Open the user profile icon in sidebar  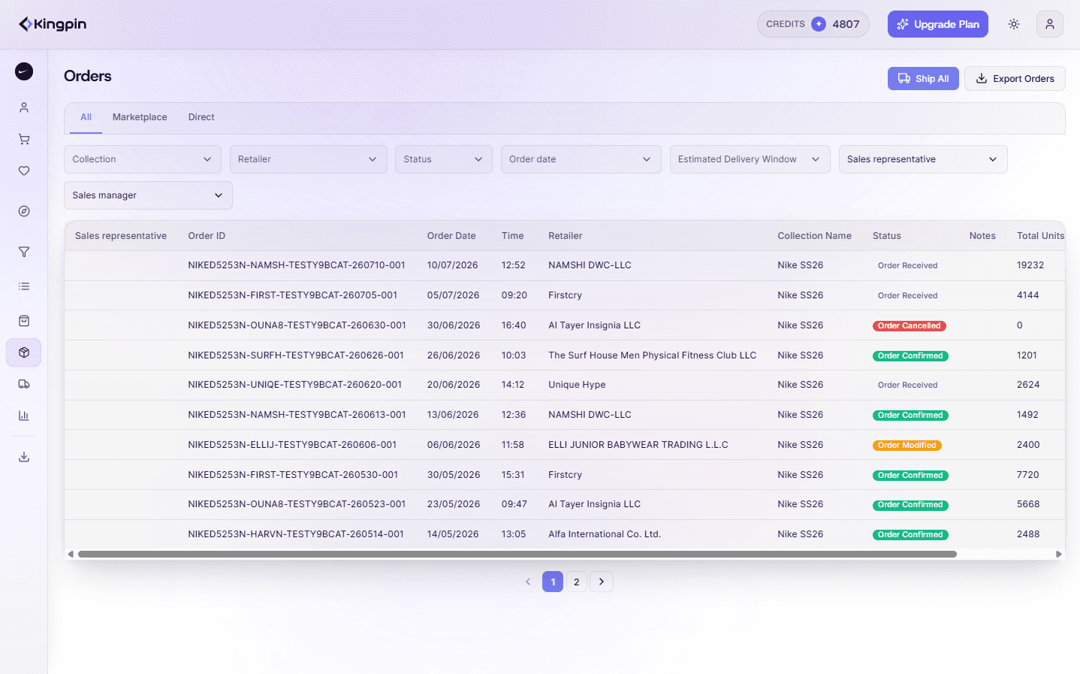(24, 107)
